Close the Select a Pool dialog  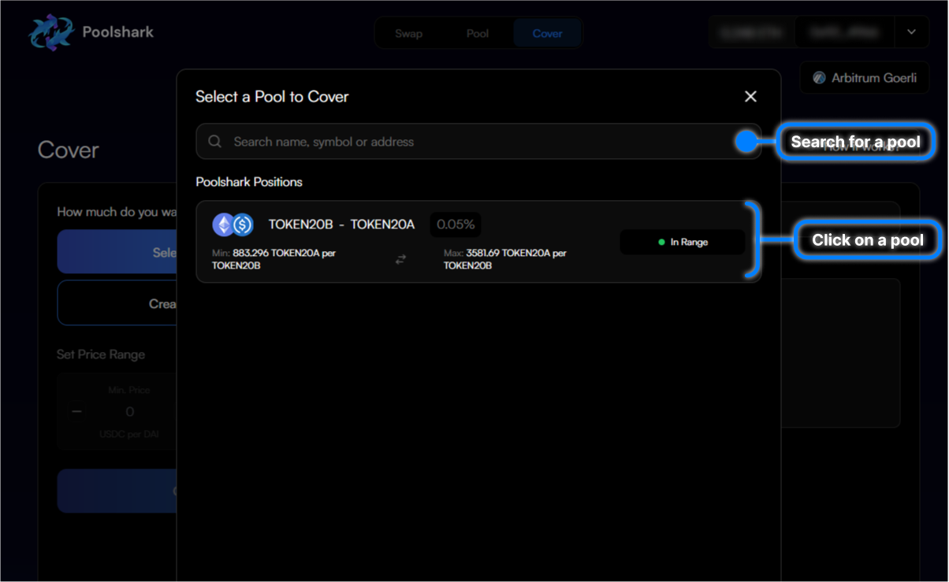(750, 96)
